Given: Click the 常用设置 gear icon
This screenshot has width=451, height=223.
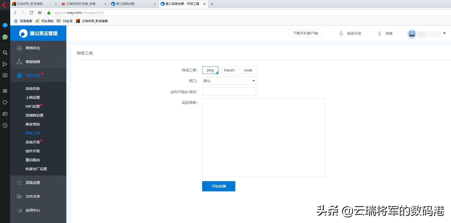Looking at the screenshot, I should [x=19, y=76].
